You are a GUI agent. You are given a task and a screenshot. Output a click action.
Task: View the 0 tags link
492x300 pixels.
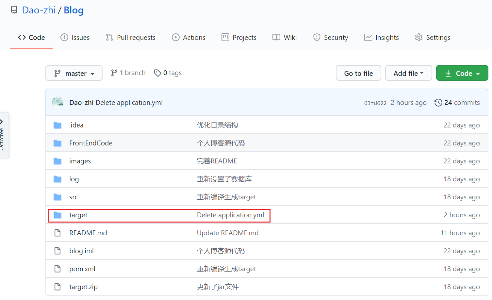point(168,73)
